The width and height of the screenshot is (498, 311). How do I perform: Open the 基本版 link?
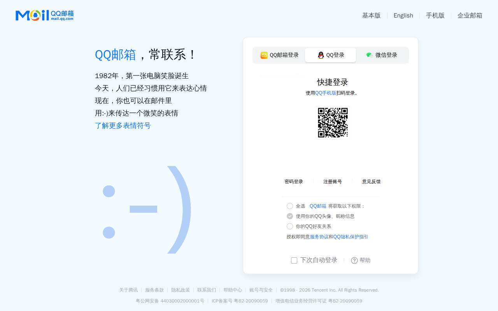click(372, 16)
